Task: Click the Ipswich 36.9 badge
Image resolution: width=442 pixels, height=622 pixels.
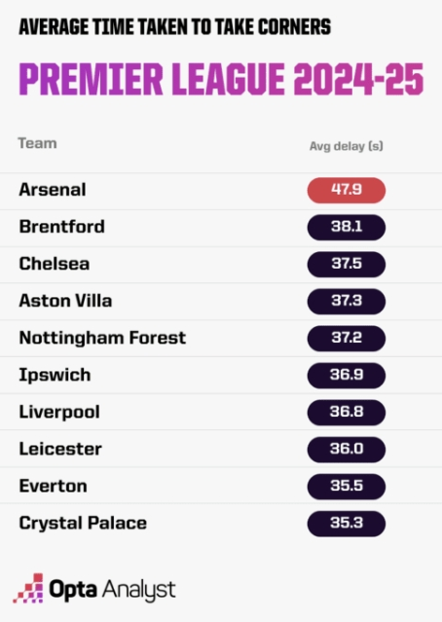Action: pyautogui.click(x=347, y=376)
